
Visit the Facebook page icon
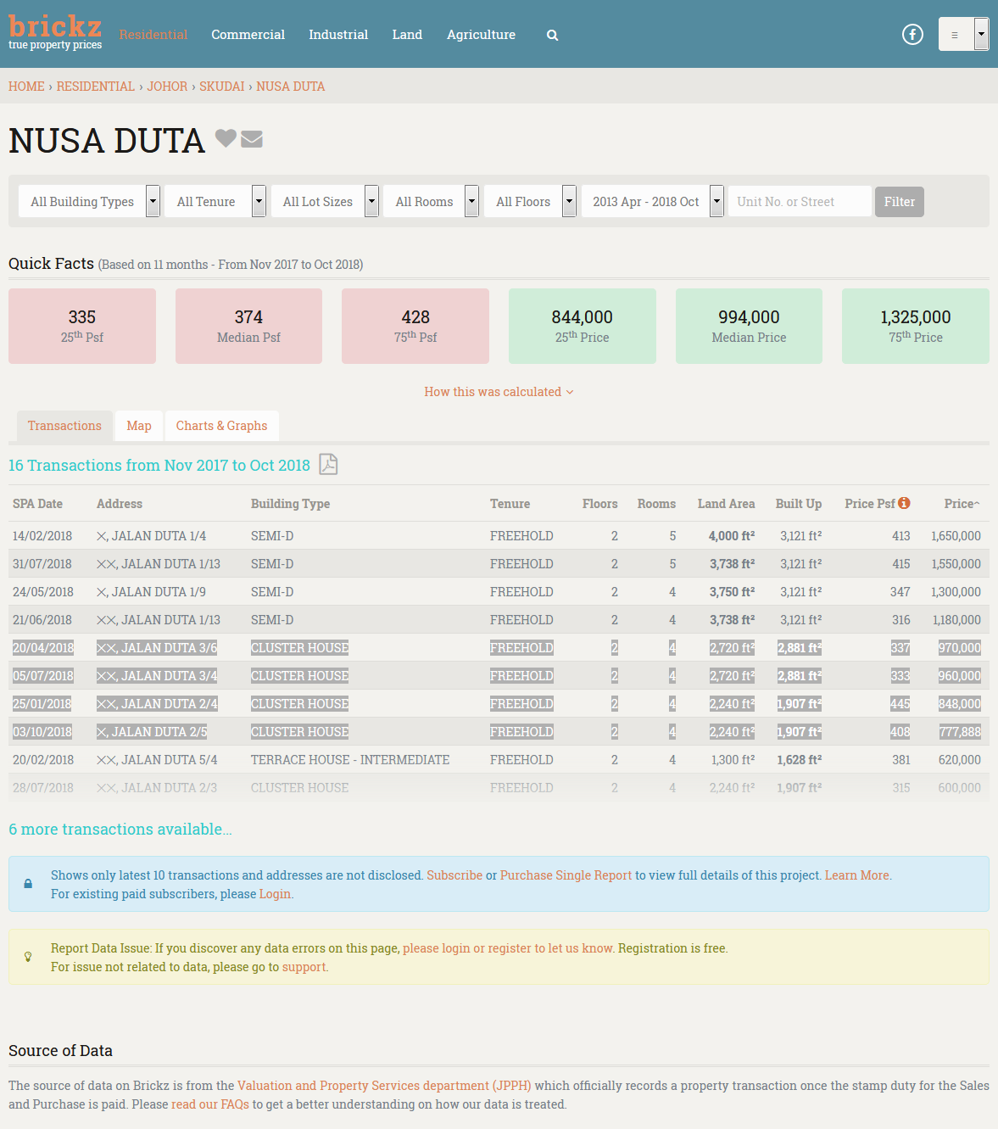[x=912, y=35]
